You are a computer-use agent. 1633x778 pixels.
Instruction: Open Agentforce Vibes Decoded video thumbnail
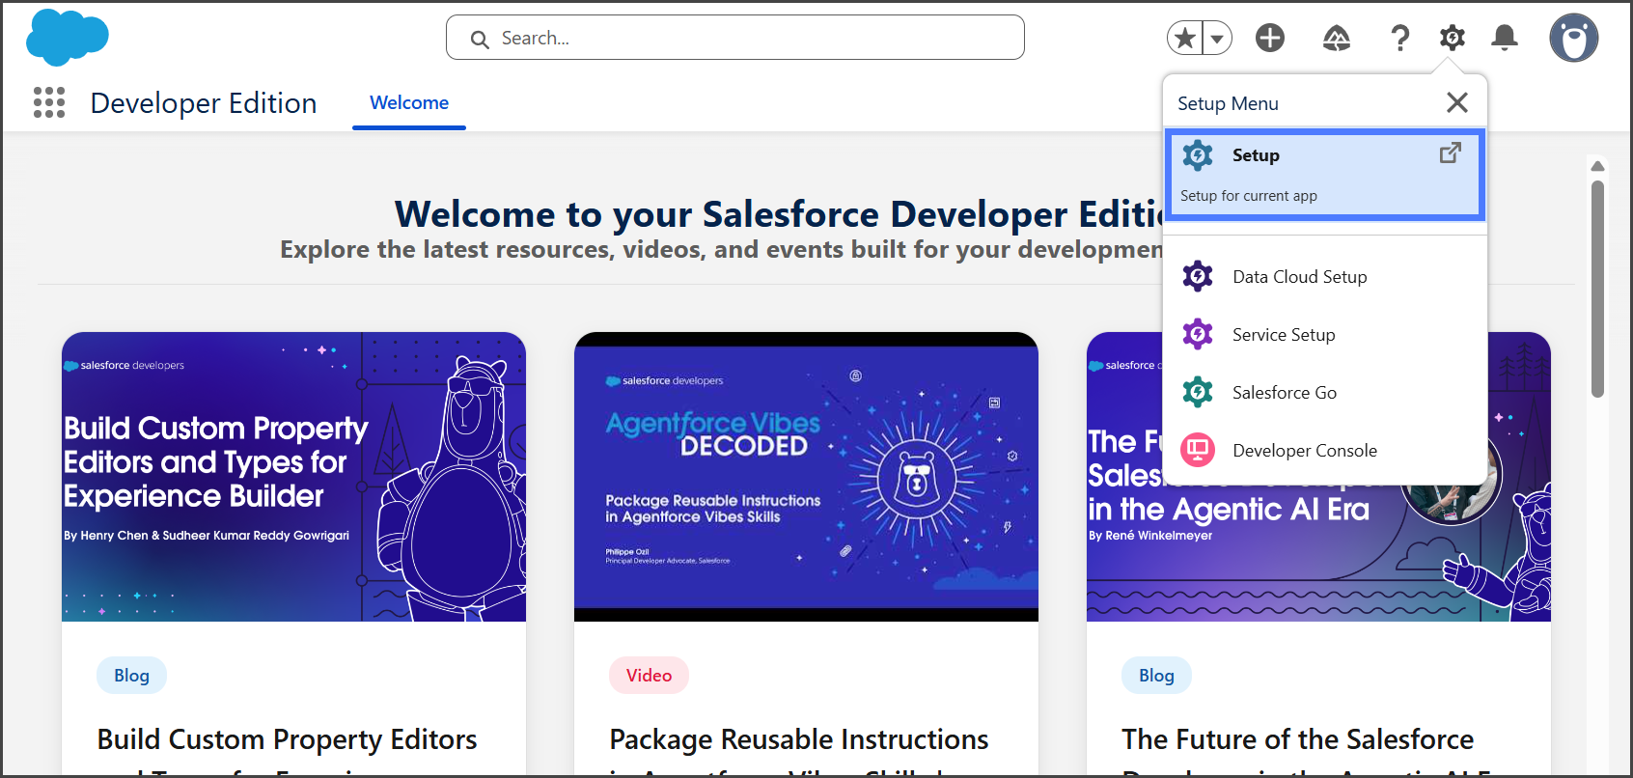point(806,477)
